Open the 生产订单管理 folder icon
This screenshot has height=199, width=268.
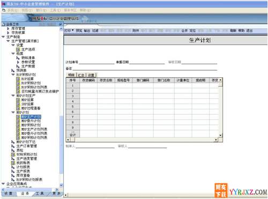[13, 146]
